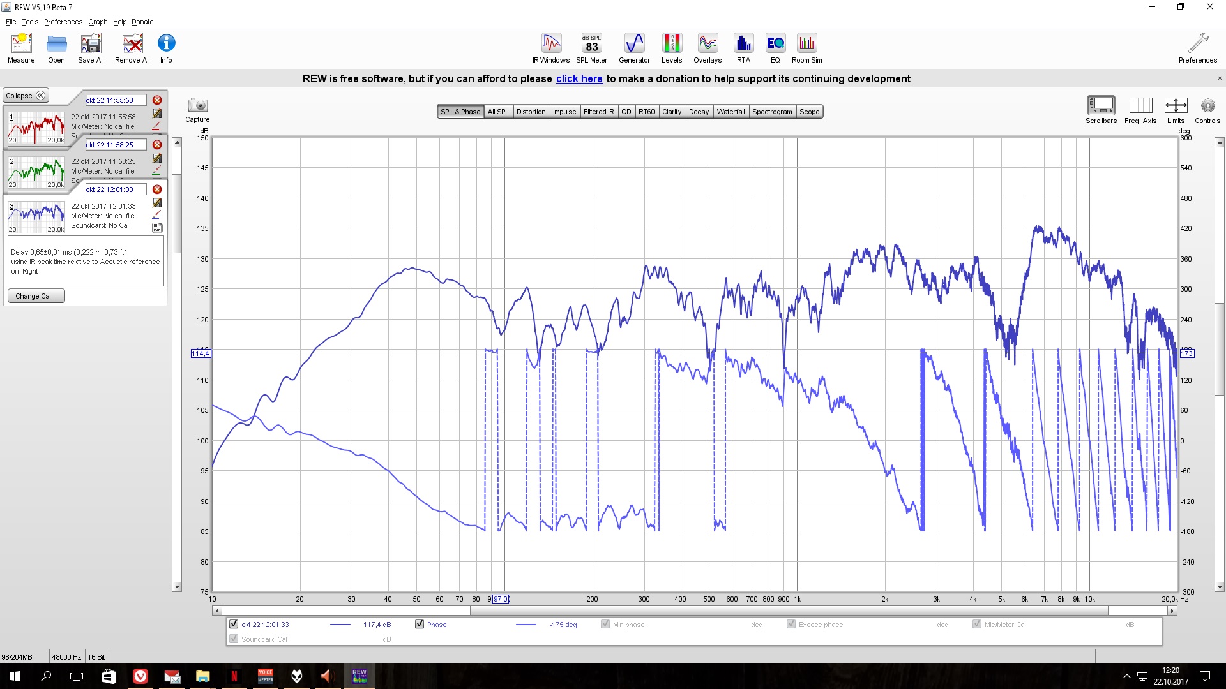This screenshot has height=689, width=1226.
Task: Open a measurement file with the Open icon
Action: (56, 48)
